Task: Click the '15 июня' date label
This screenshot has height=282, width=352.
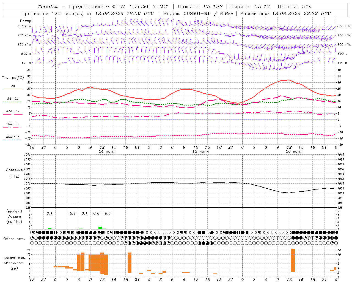Action: [200, 151]
